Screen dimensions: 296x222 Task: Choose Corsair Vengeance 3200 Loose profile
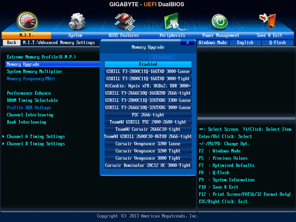(148, 144)
